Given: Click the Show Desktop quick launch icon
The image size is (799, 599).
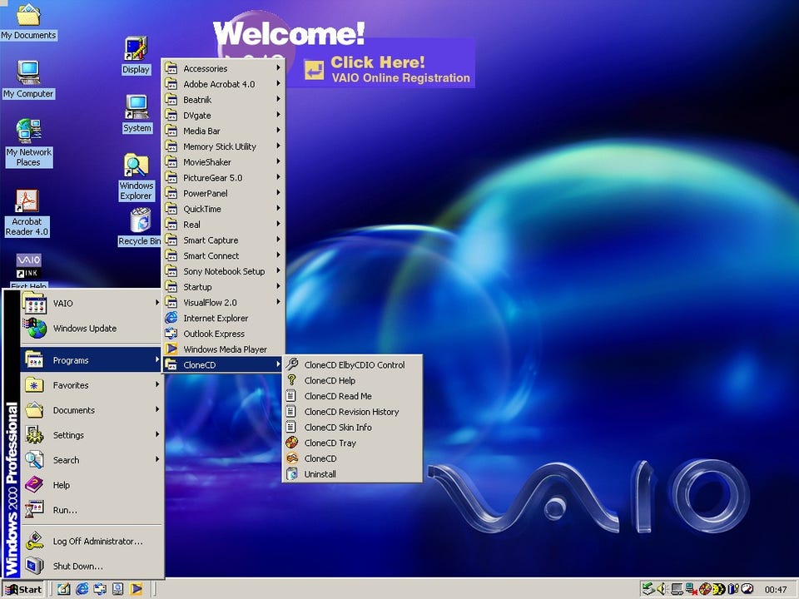Looking at the screenshot, I should [64, 589].
